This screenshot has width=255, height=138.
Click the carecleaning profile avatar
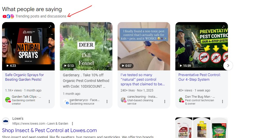point(123,100)
